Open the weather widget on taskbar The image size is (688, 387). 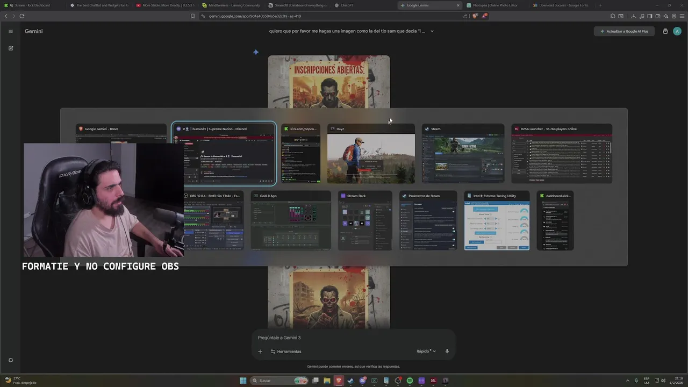point(20,381)
